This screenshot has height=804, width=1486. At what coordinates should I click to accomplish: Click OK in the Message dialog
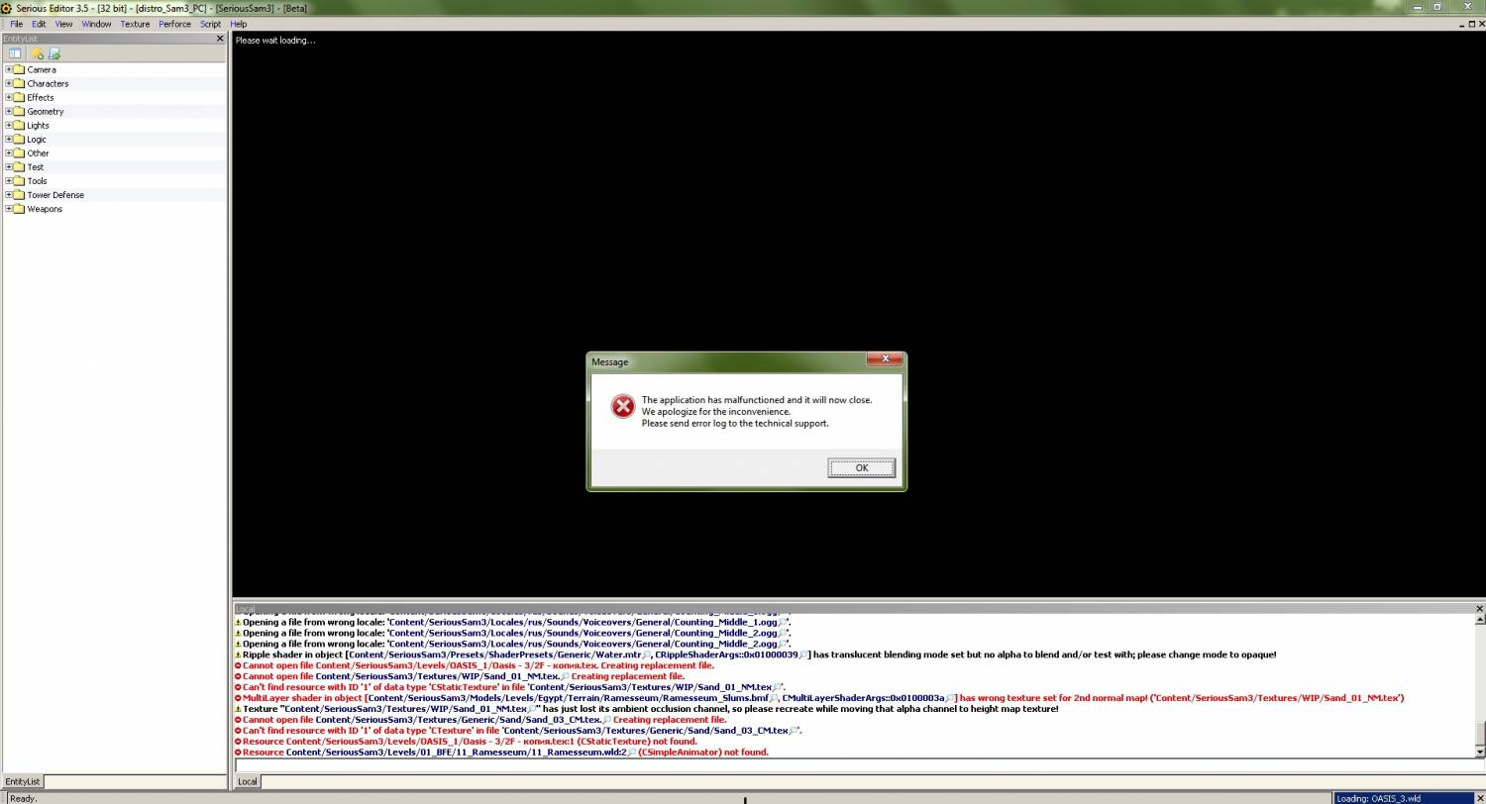[x=861, y=468]
